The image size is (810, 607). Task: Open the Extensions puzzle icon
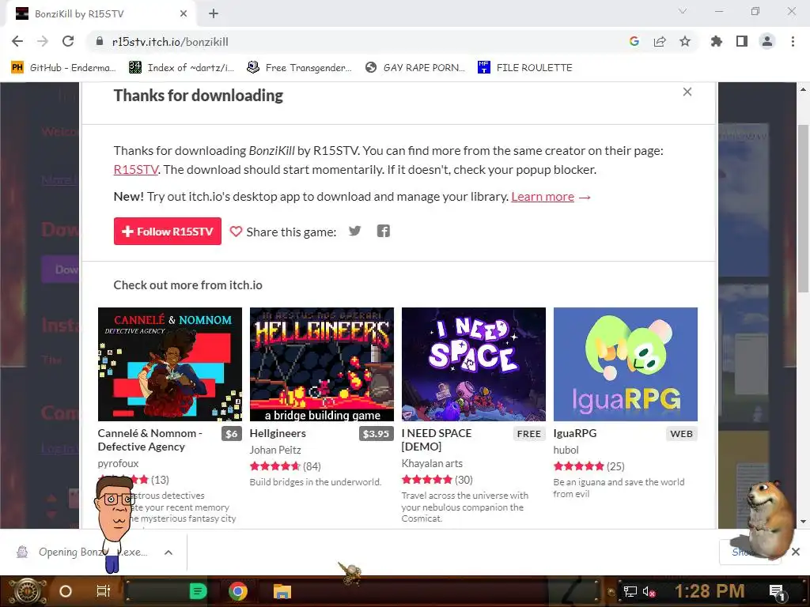(x=717, y=41)
